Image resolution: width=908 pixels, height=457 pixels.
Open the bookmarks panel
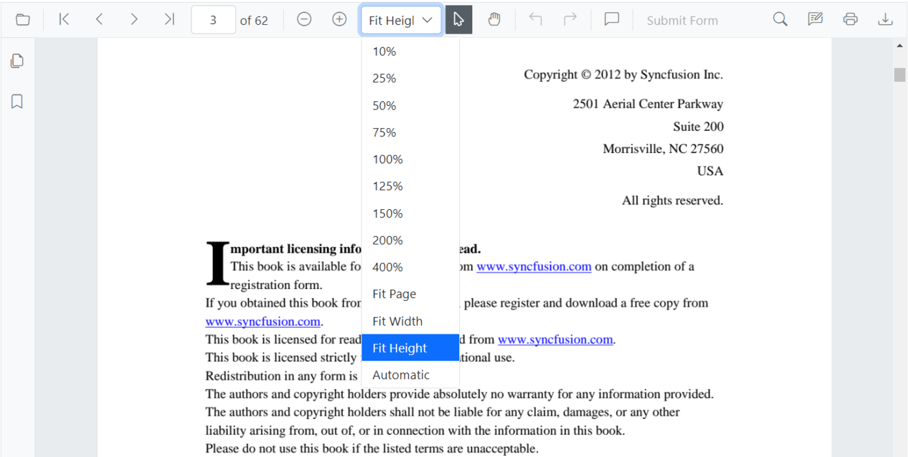click(17, 102)
